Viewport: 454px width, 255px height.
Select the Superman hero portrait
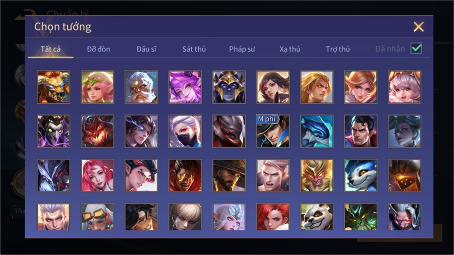click(361, 131)
